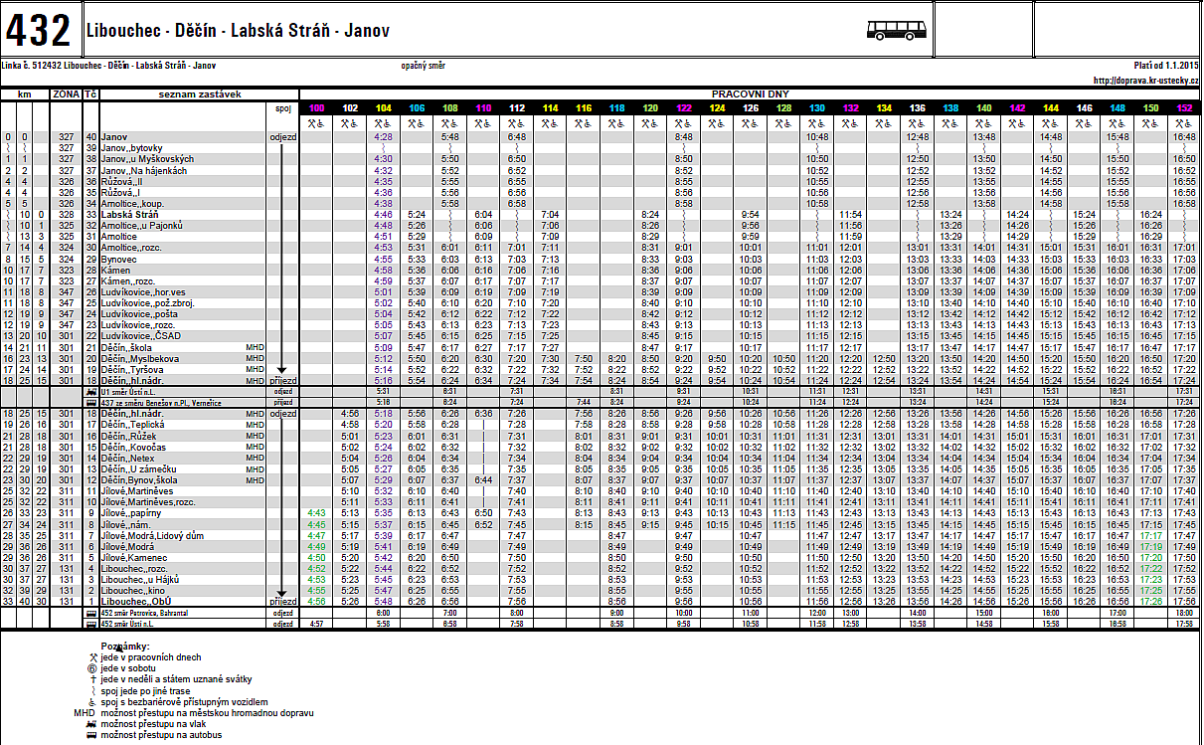Click the Saturday circled-6 legend icon
1204x745 pixels.
click(x=91, y=668)
